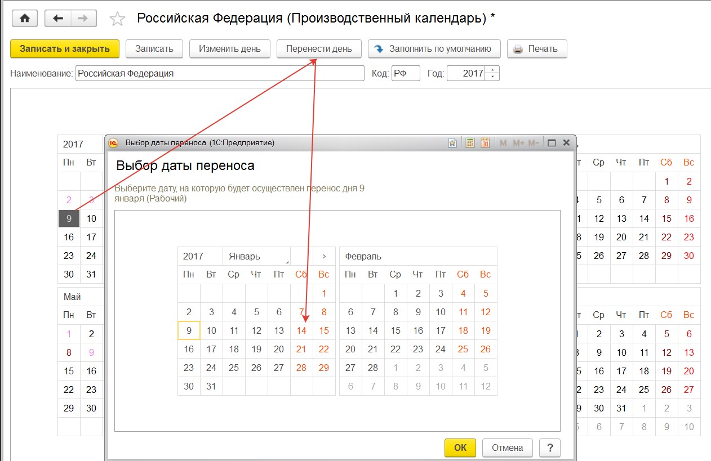
Task: Cancel the dialog with Отмена
Action: coord(508,447)
